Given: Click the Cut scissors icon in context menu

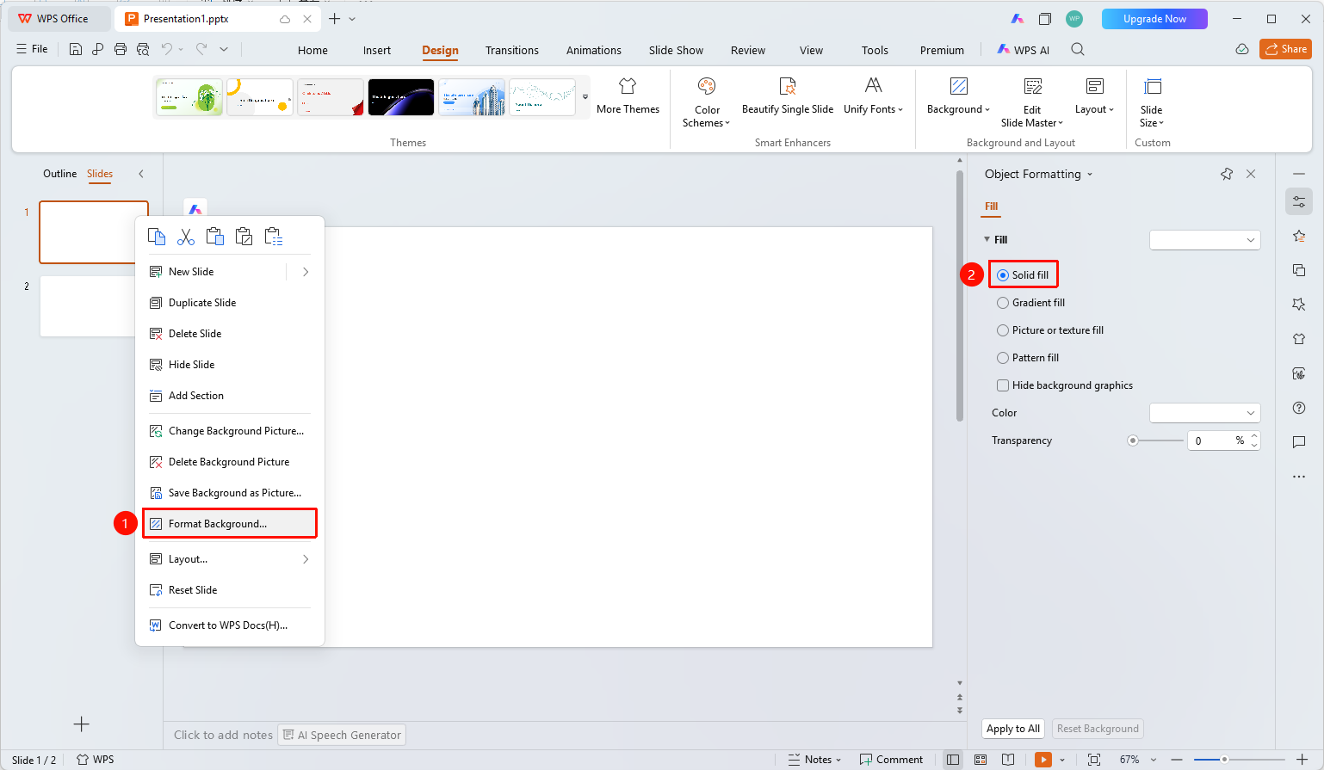Looking at the screenshot, I should (186, 237).
